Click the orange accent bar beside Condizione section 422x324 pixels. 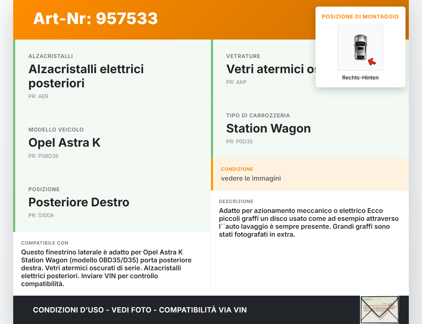[213, 174]
